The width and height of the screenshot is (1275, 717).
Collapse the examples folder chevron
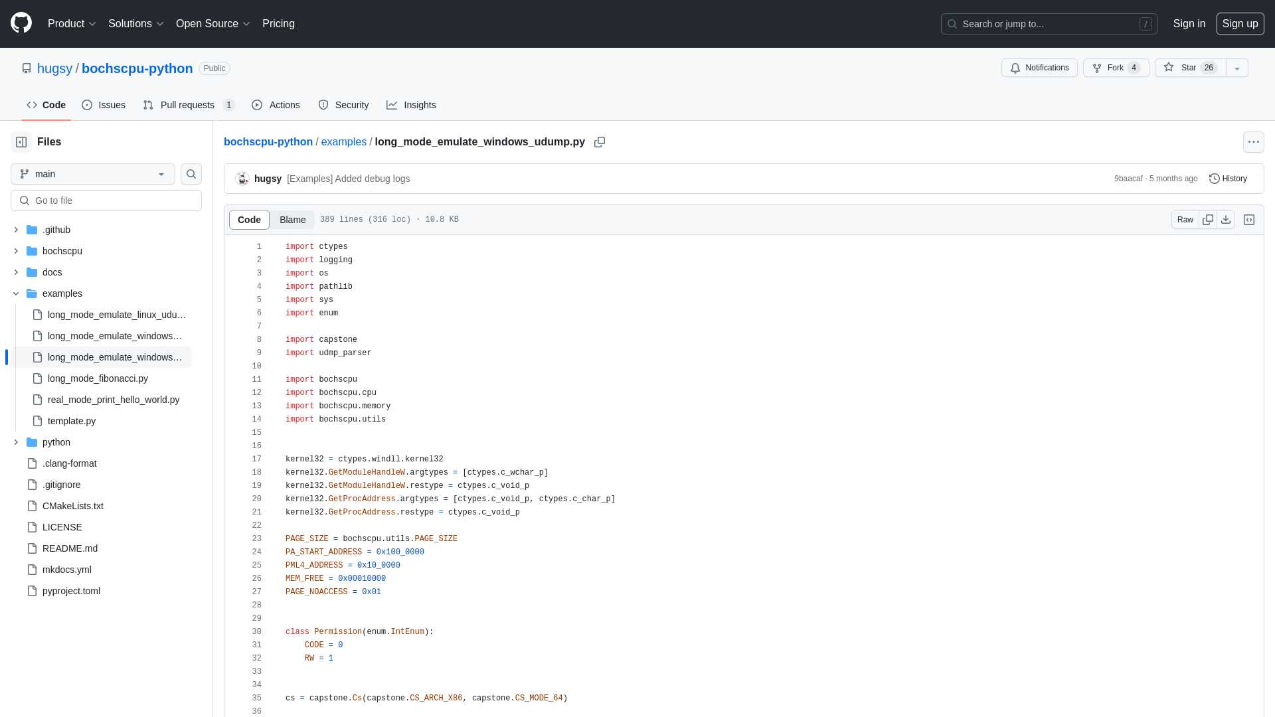pos(16,293)
